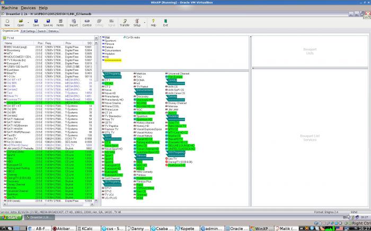Open the dropdown arrow beside Open
This screenshot has width=371, height=231.
(x=28, y=23)
